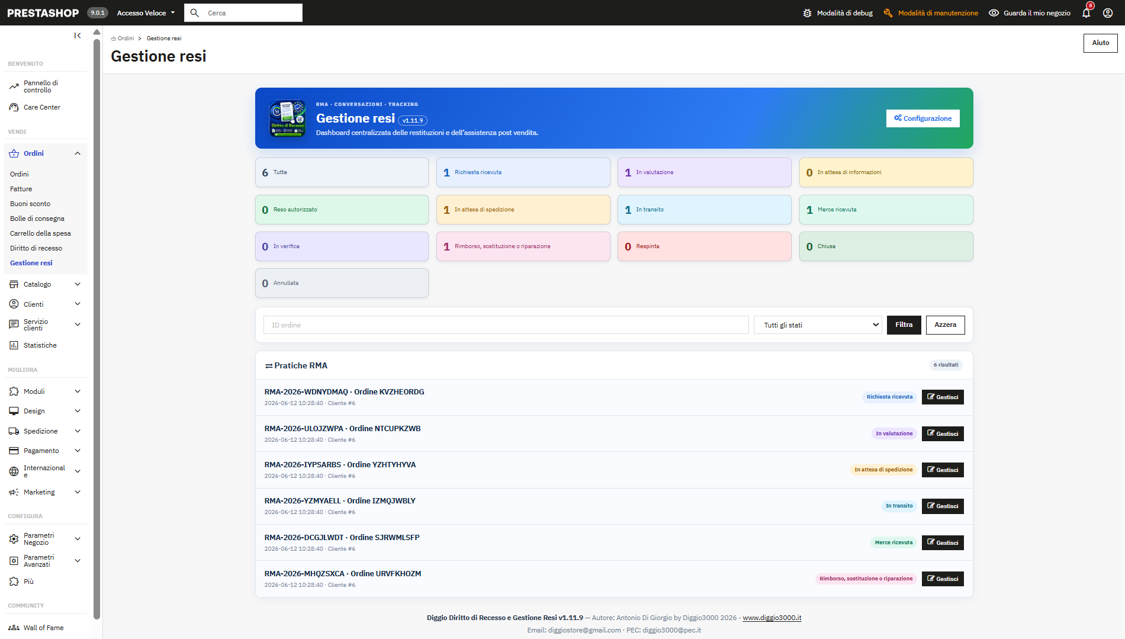Screen dimensions: 1125x639
Task: Click the Aiuto button
Action: (x=1101, y=43)
